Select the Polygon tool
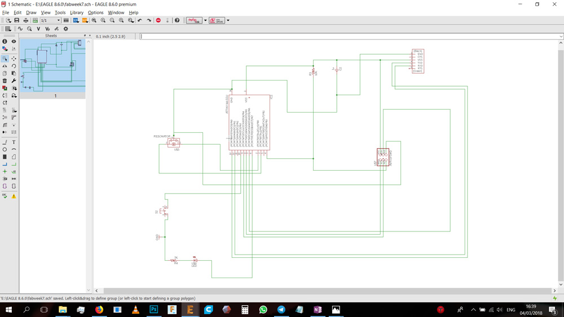 [14, 157]
